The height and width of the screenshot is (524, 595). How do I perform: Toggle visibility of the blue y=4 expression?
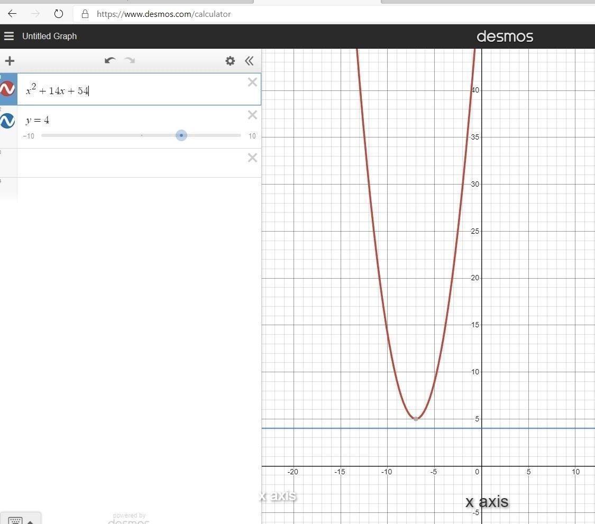7,121
